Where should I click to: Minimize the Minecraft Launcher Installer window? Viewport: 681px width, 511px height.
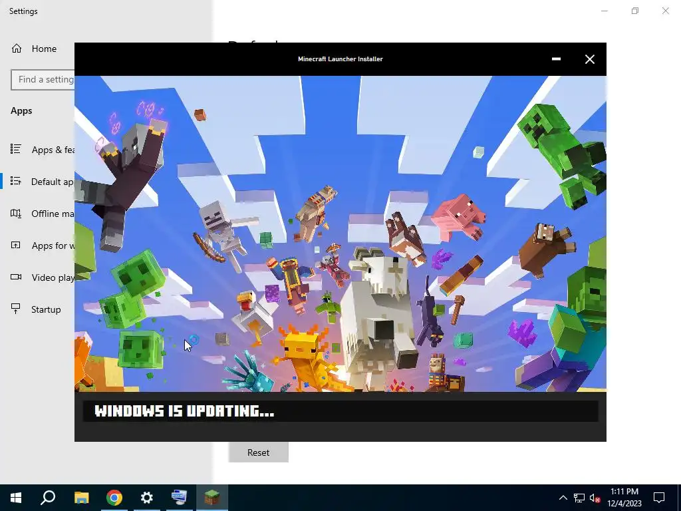556,59
